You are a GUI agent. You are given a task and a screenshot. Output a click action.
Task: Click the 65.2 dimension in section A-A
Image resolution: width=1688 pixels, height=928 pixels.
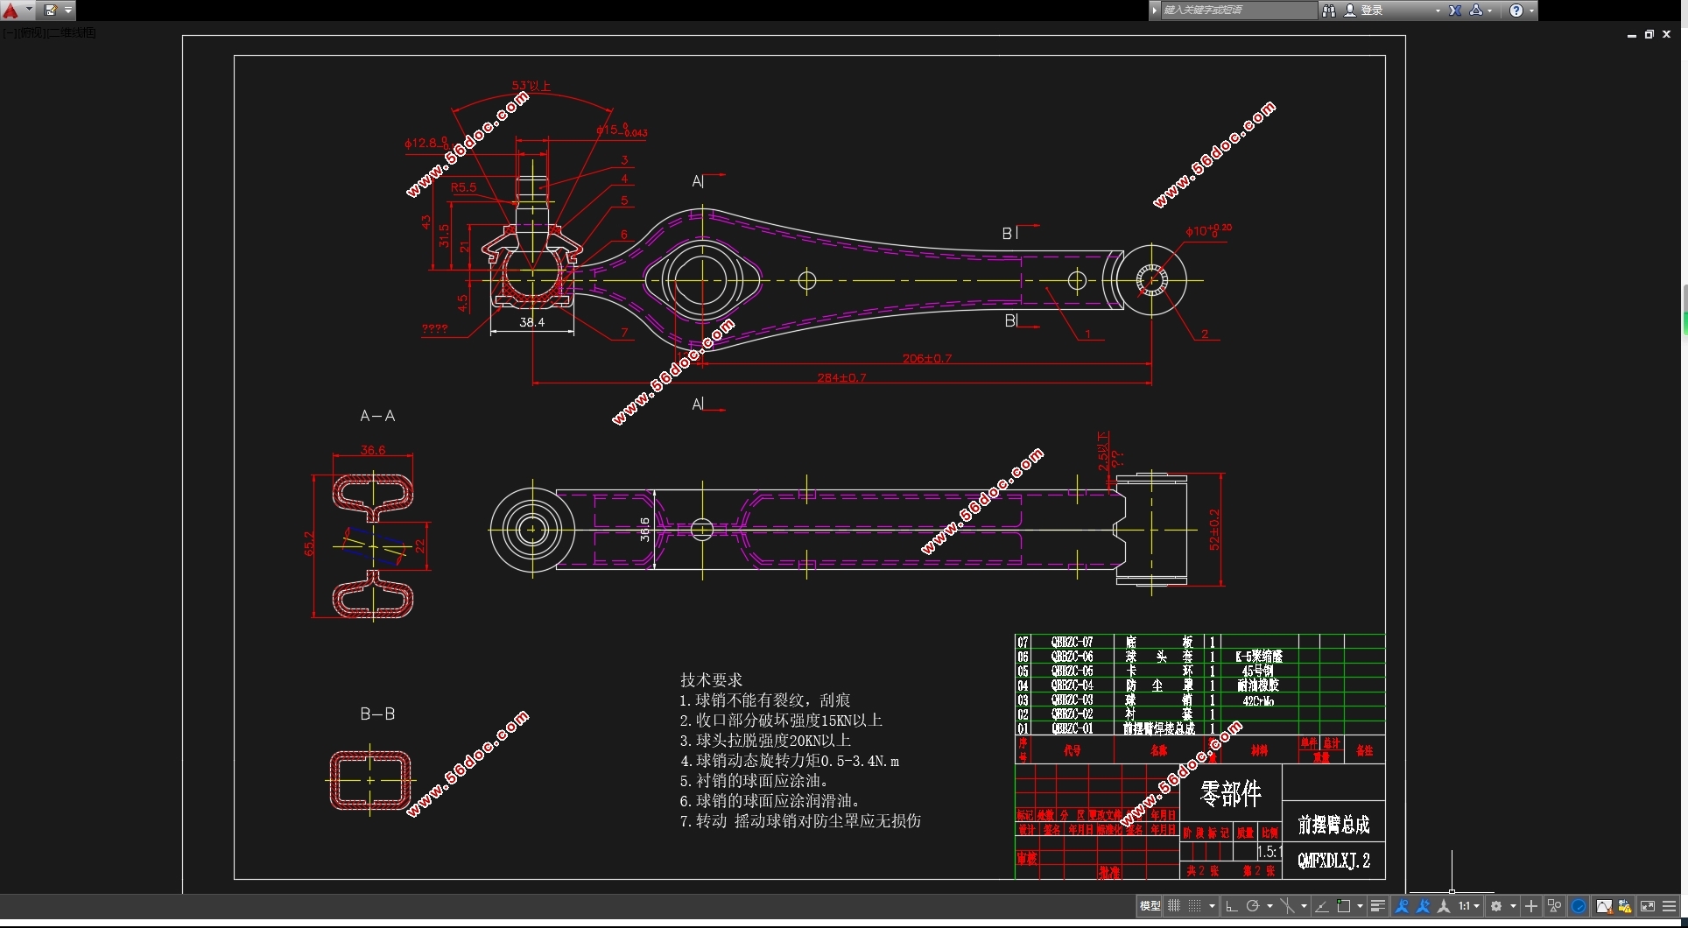point(308,543)
